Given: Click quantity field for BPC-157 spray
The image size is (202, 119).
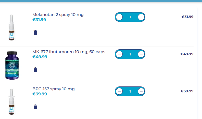Looking at the screenshot, I should point(130,91).
